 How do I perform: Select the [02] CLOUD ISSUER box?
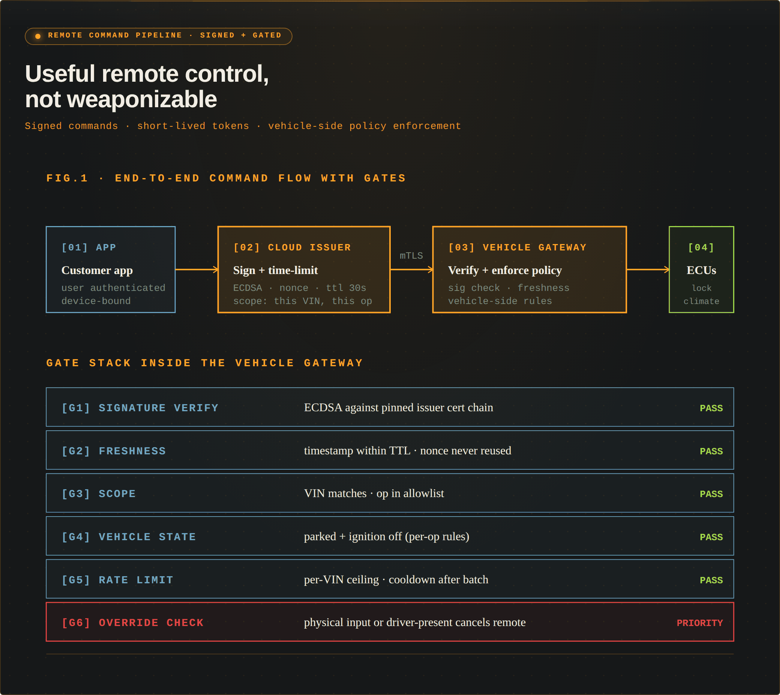(304, 270)
